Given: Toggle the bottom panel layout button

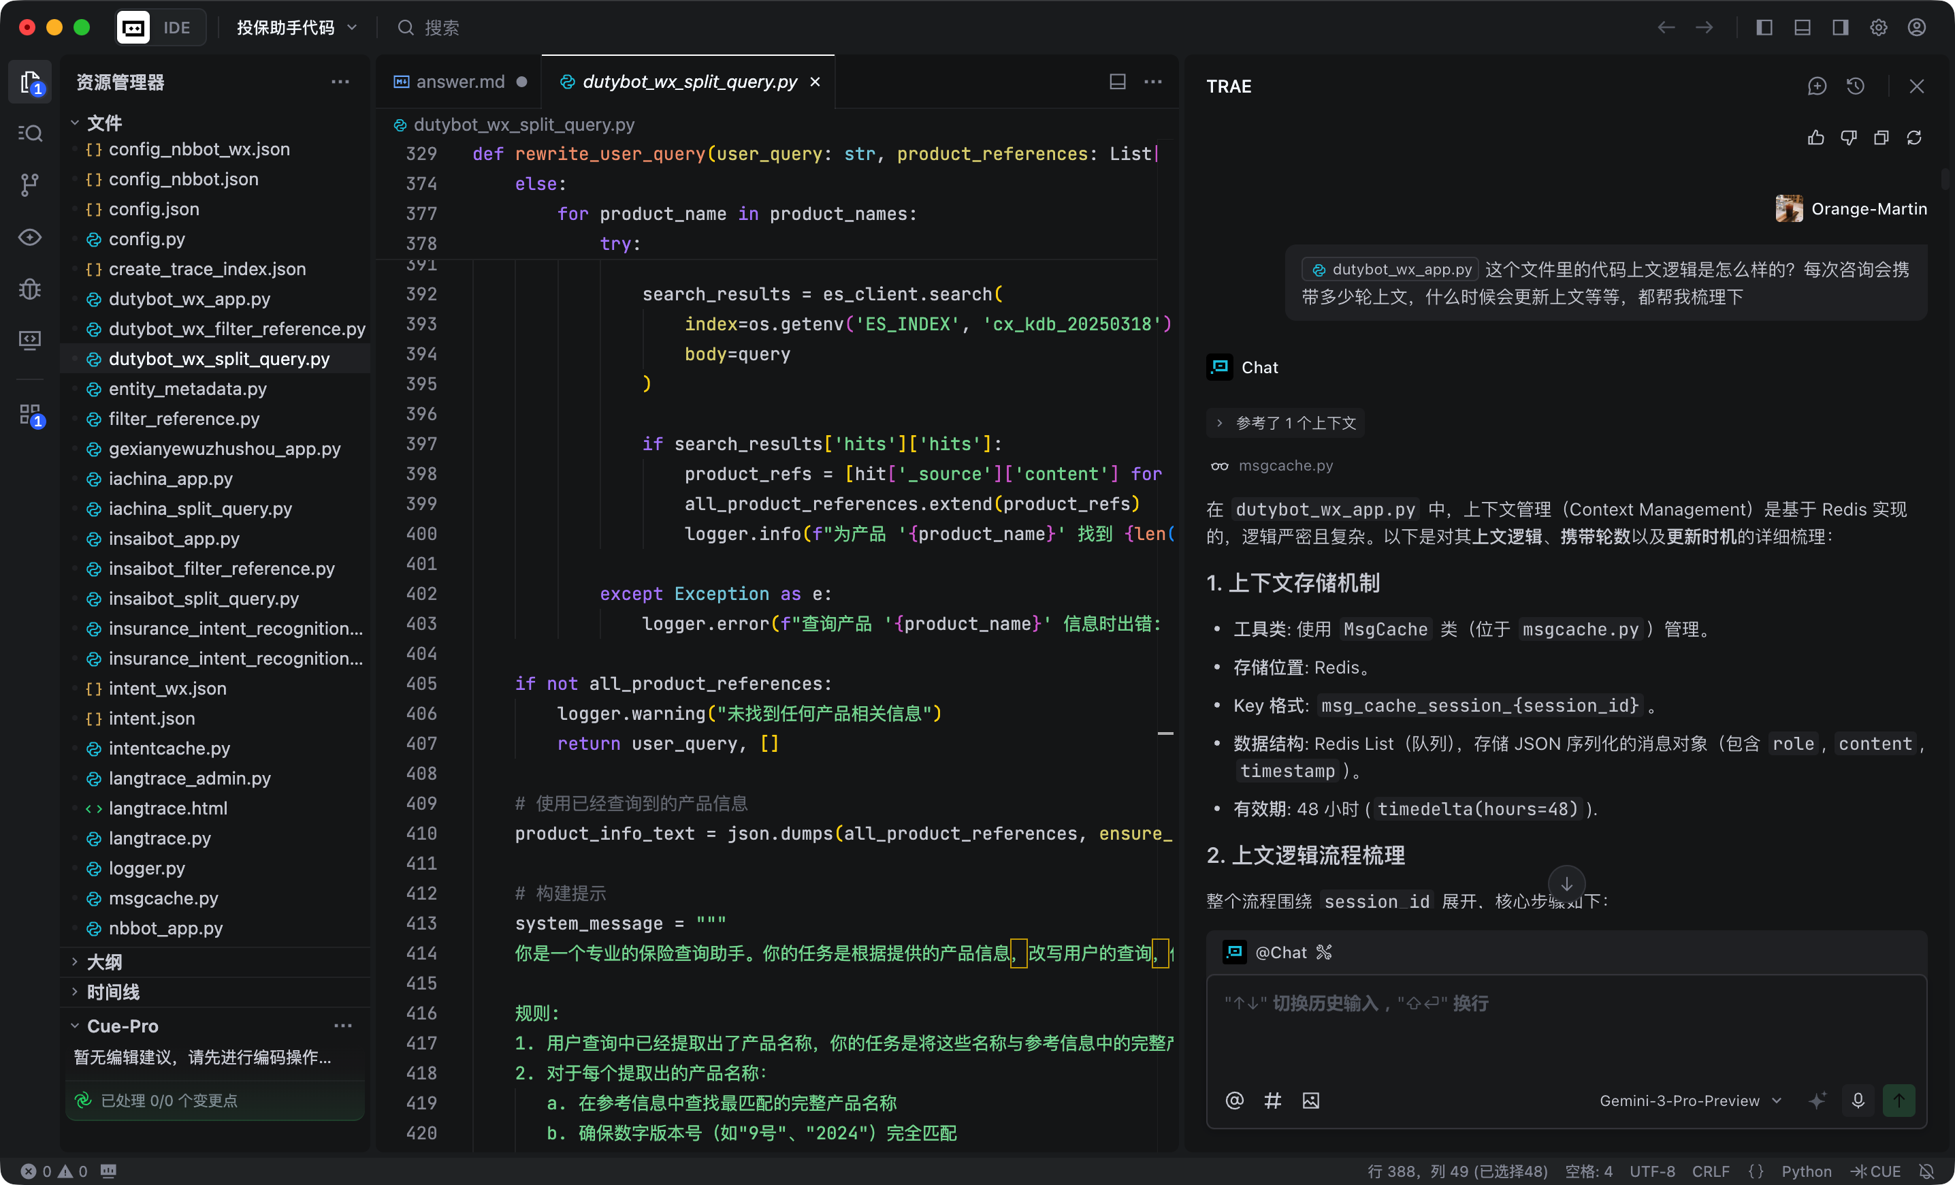Looking at the screenshot, I should (1802, 28).
